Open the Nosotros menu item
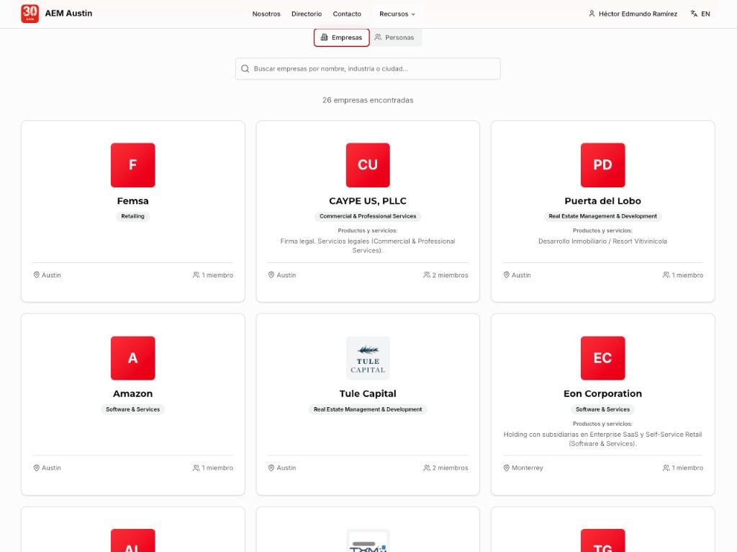737x552 pixels. 266,14
